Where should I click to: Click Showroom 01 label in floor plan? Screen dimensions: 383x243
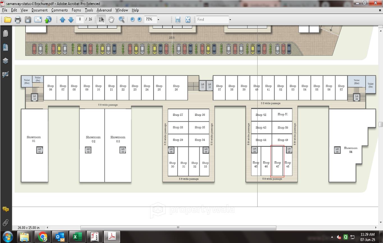[x=34, y=139]
